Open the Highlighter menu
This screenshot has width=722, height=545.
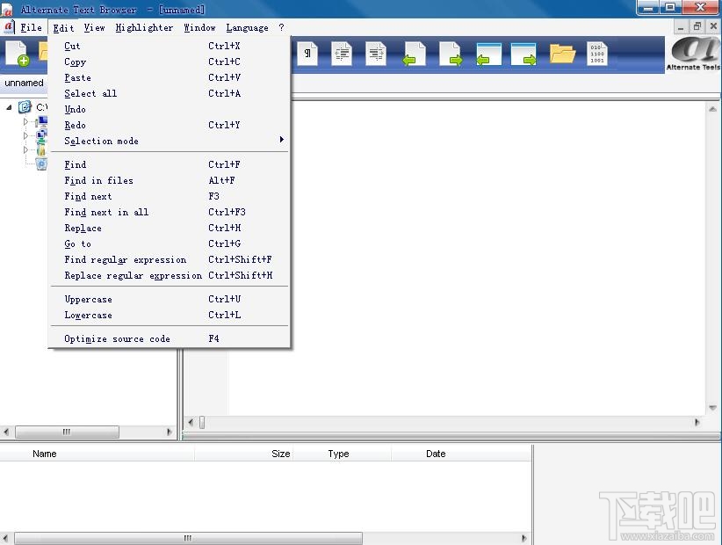[144, 27]
